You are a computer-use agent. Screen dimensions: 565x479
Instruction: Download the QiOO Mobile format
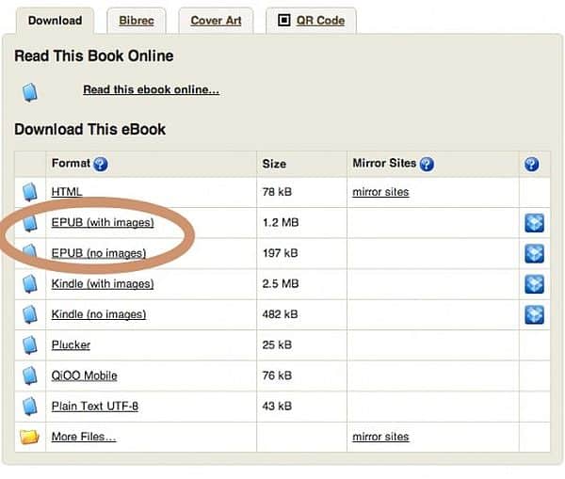(x=85, y=375)
